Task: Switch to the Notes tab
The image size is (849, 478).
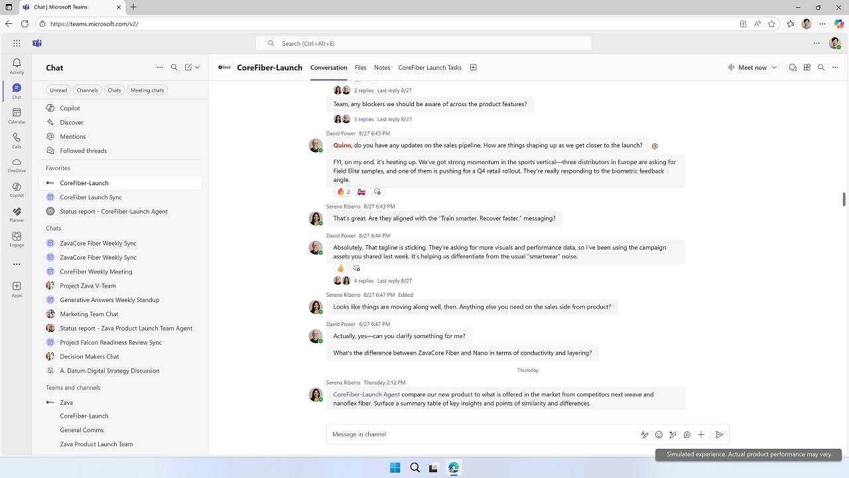Action: point(382,68)
